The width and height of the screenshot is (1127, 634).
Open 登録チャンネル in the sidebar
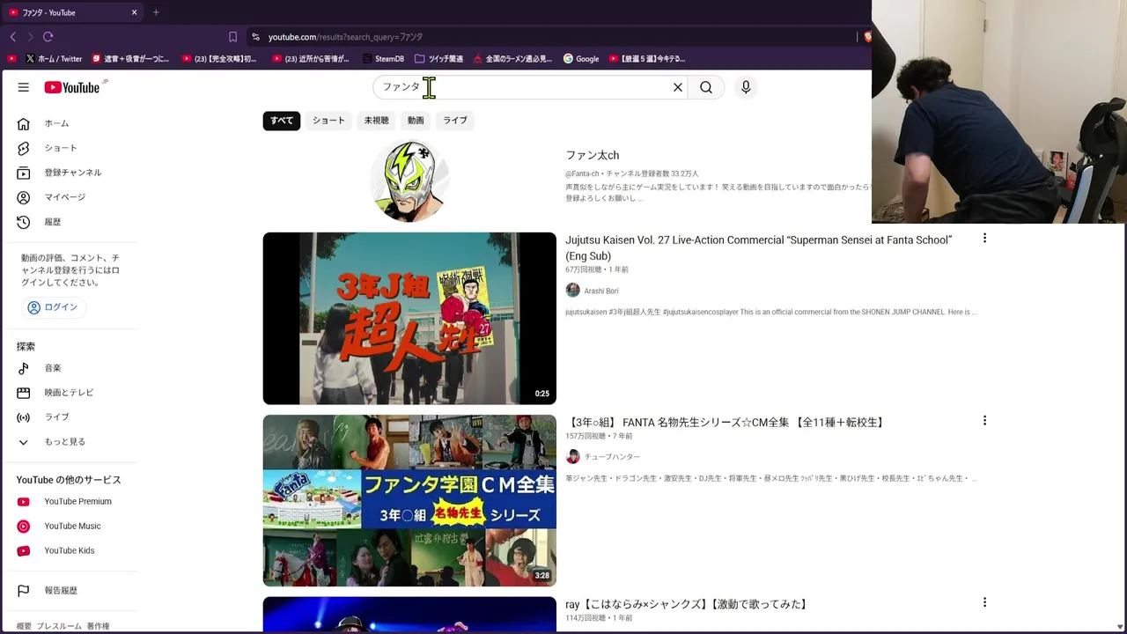click(x=72, y=173)
